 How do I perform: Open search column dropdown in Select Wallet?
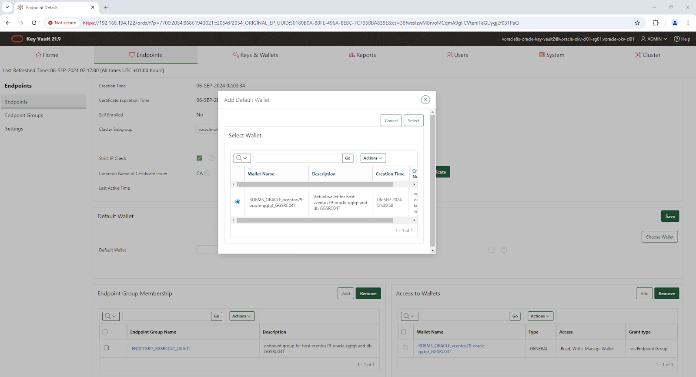pyautogui.click(x=242, y=158)
